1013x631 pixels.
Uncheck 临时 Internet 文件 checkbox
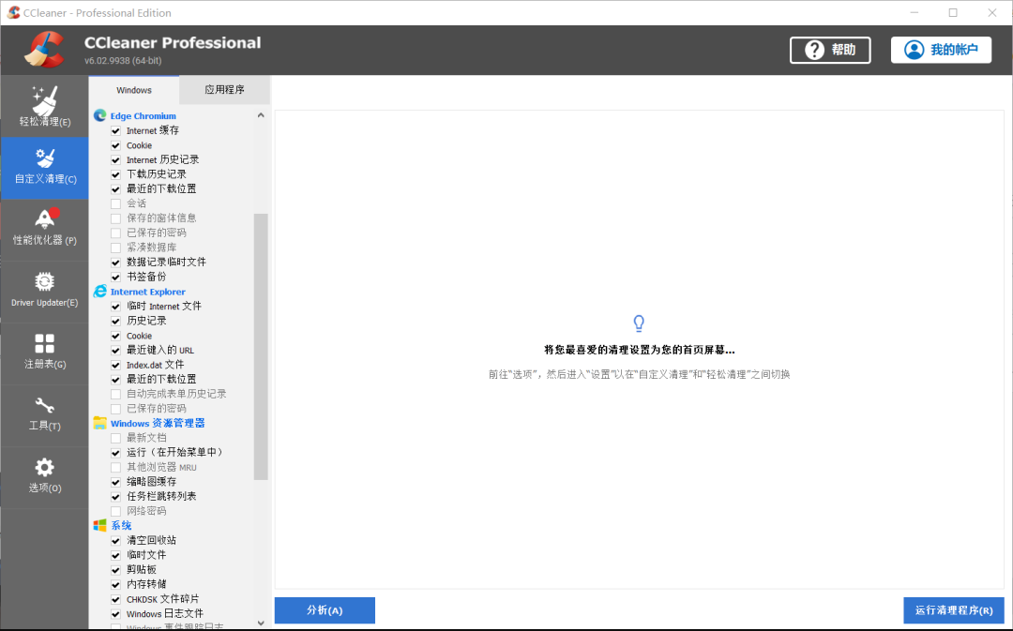click(115, 307)
